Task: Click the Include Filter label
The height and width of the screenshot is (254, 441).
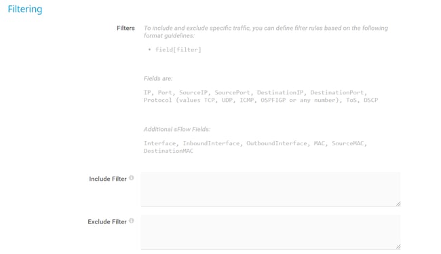Action: pos(108,179)
